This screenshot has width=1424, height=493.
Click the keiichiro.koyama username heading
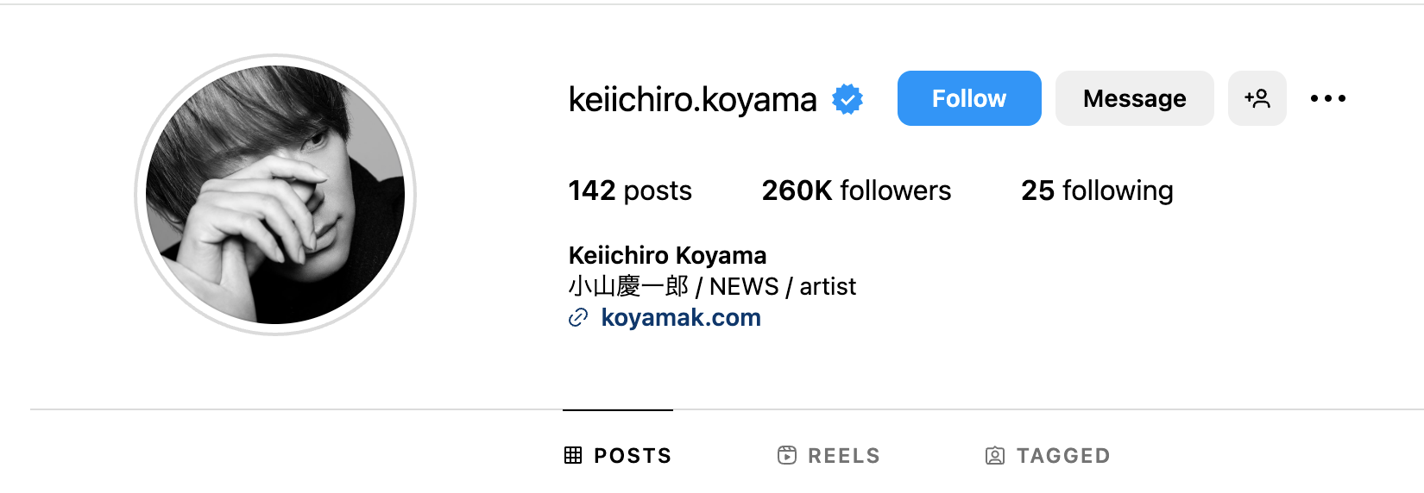point(692,100)
